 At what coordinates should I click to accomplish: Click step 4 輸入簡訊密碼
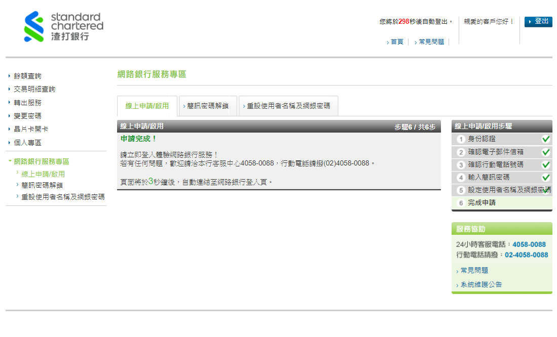[502, 178]
